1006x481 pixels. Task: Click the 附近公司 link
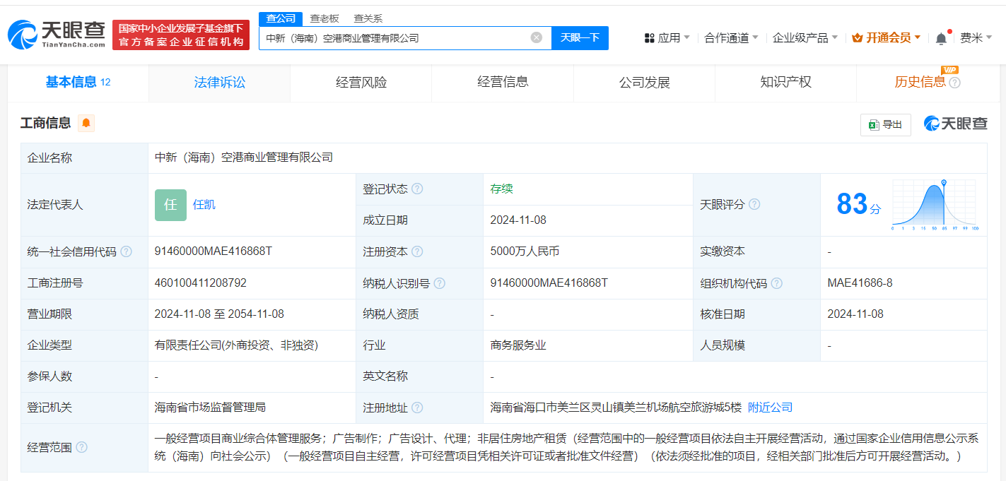coord(770,408)
